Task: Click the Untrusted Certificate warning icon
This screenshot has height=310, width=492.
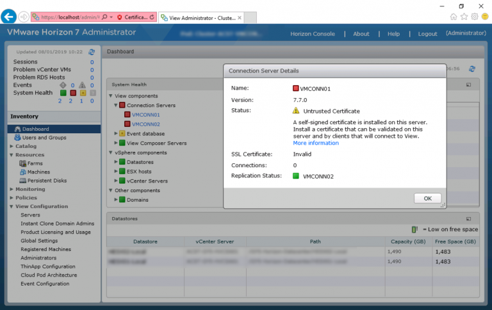Action: 296,110
